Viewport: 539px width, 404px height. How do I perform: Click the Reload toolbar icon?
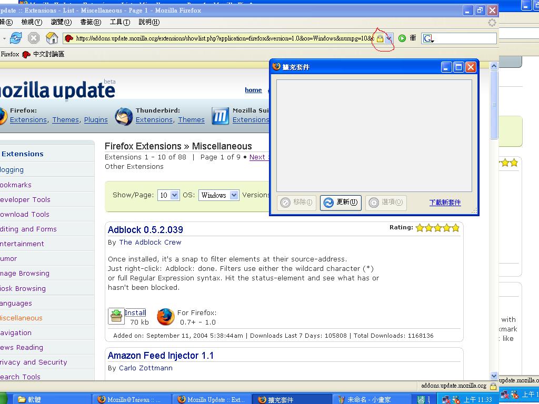[15, 38]
